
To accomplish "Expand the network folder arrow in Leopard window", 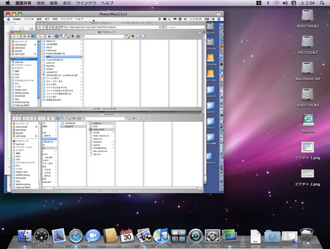I will pyautogui.click(x=113, y=142).
